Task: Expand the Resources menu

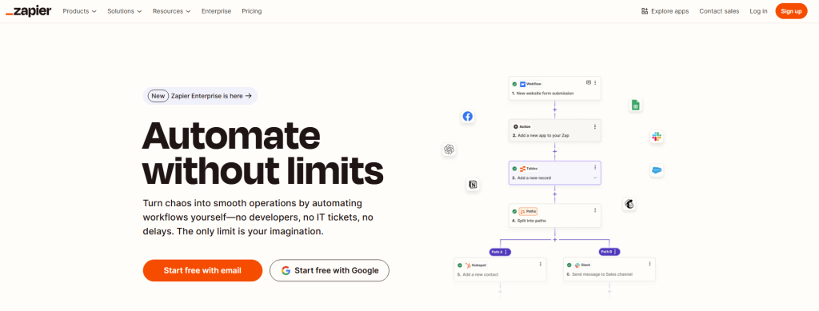Action: (171, 11)
